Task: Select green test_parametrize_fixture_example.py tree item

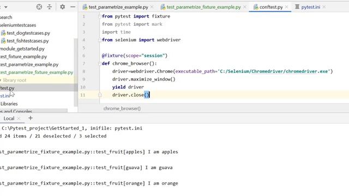Action: [x=37, y=72]
